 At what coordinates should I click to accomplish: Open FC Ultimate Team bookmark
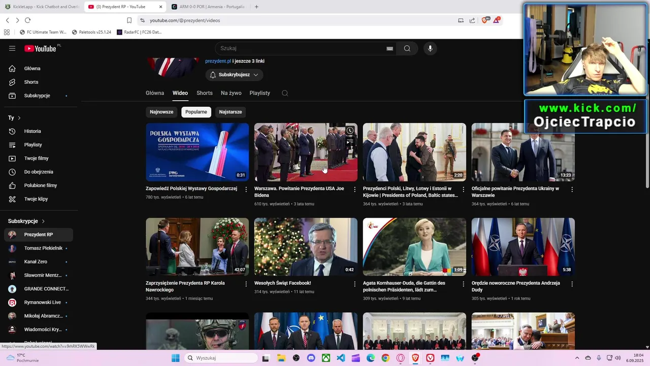(x=43, y=32)
